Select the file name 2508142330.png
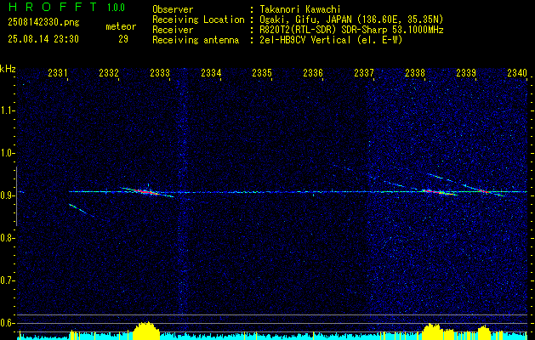 pyautogui.click(x=43, y=23)
